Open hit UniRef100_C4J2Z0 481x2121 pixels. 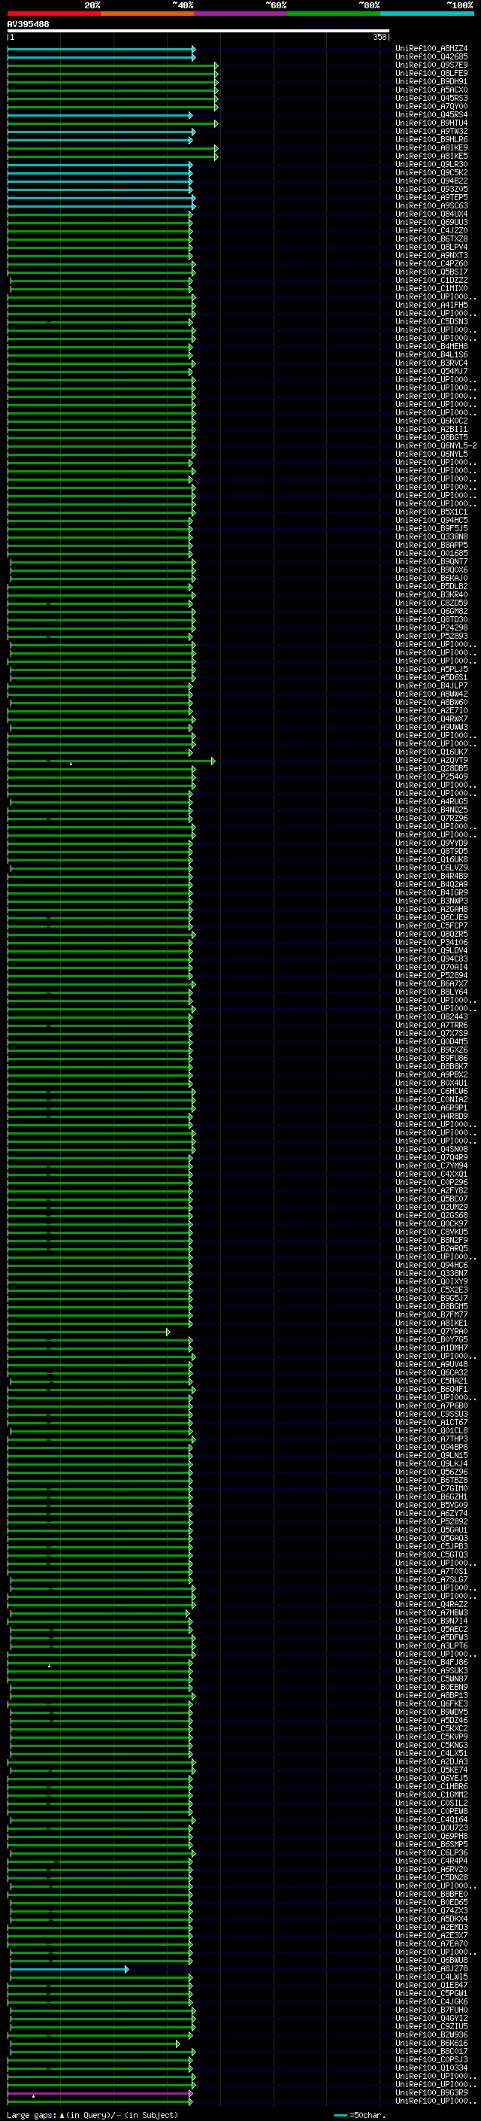[431, 230]
